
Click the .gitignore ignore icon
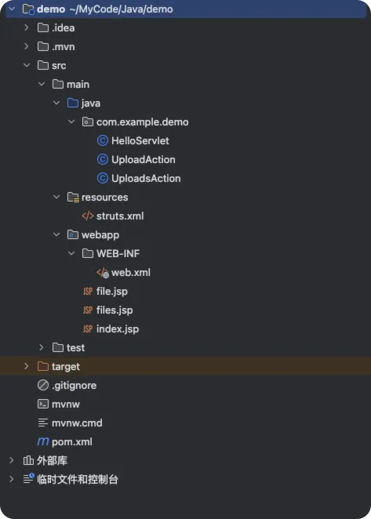pyautogui.click(x=43, y=385)
